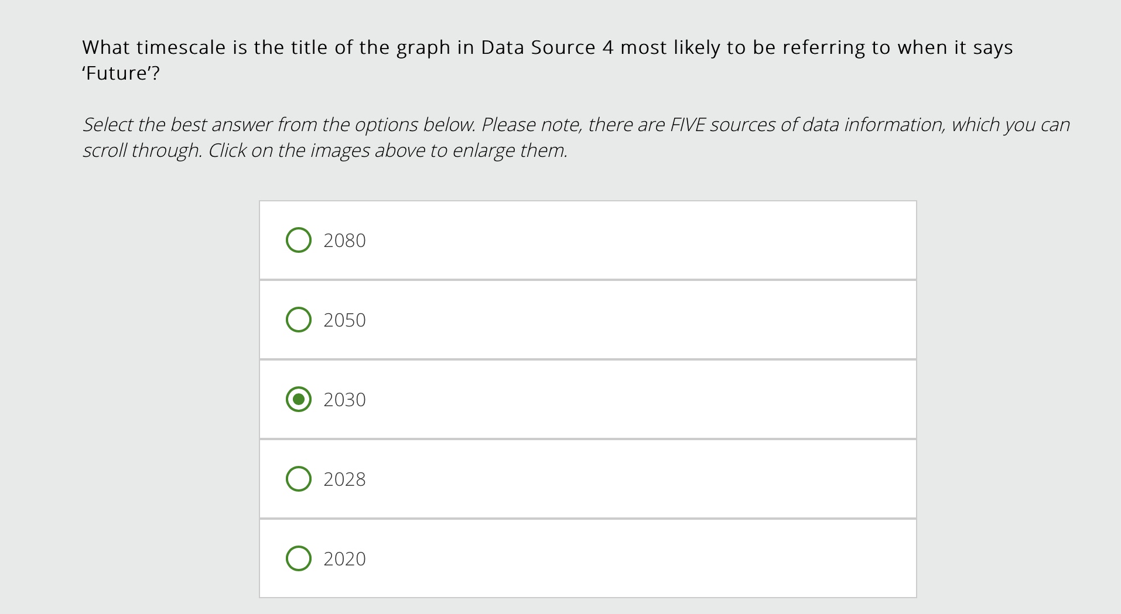Click the topmost answer row
Viewport: 1121px width, 614px height.
pyautogui.click(x=586, y=240)
